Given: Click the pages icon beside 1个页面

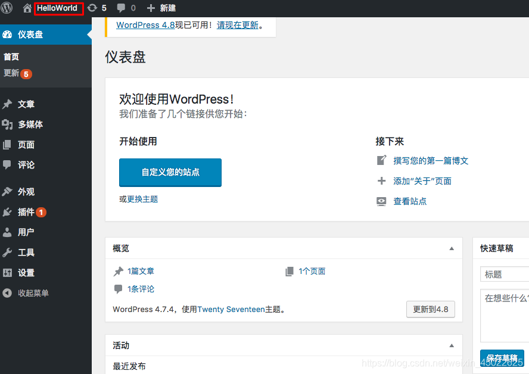Looking at the screenshot, I should point(290,271).
